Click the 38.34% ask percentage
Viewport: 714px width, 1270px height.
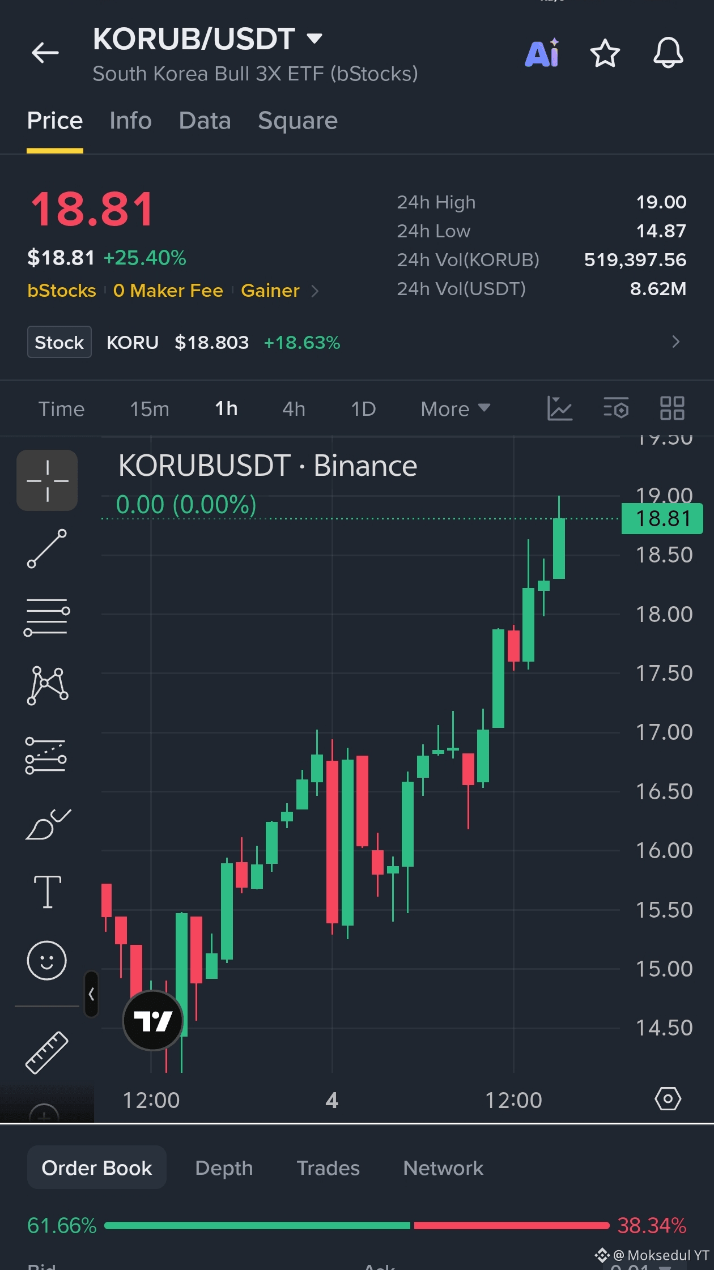pos(652,1226)
